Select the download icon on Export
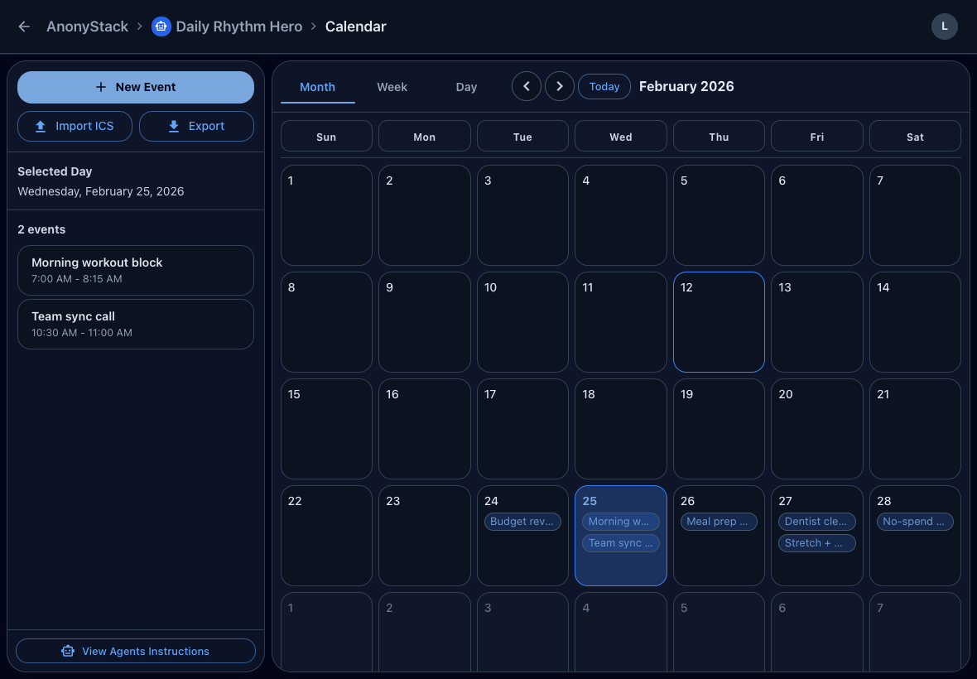 (173, 126)
